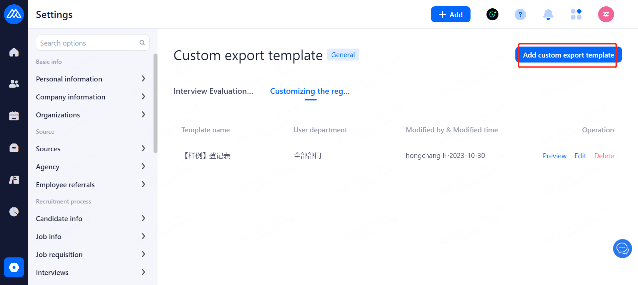Open the chat support bubble icon
This screenshot has width=638, height=285.
622,248
